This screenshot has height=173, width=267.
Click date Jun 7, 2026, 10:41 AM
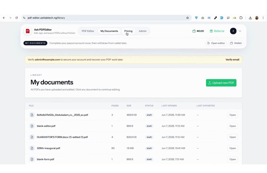coord(173,148)
